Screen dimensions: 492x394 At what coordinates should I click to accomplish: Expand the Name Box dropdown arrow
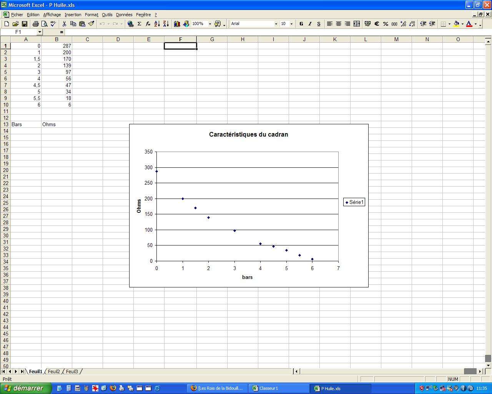[39, 32]
